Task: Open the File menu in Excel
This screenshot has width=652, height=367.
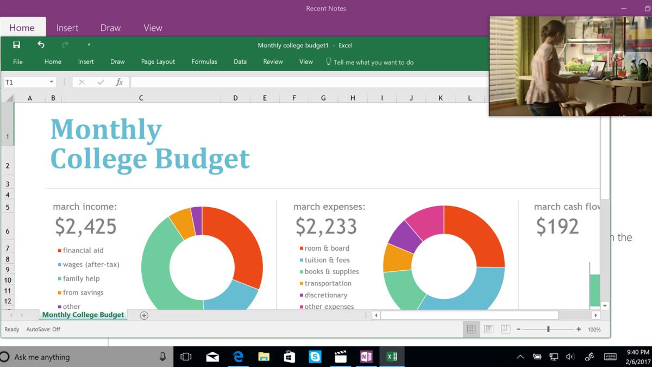Action: click(18, 62)
